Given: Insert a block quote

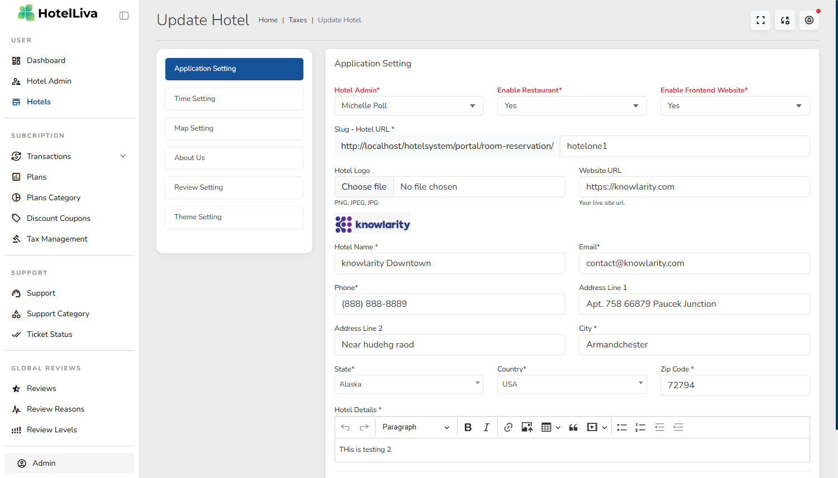Looking at the screenshot, I should point(573,427).
